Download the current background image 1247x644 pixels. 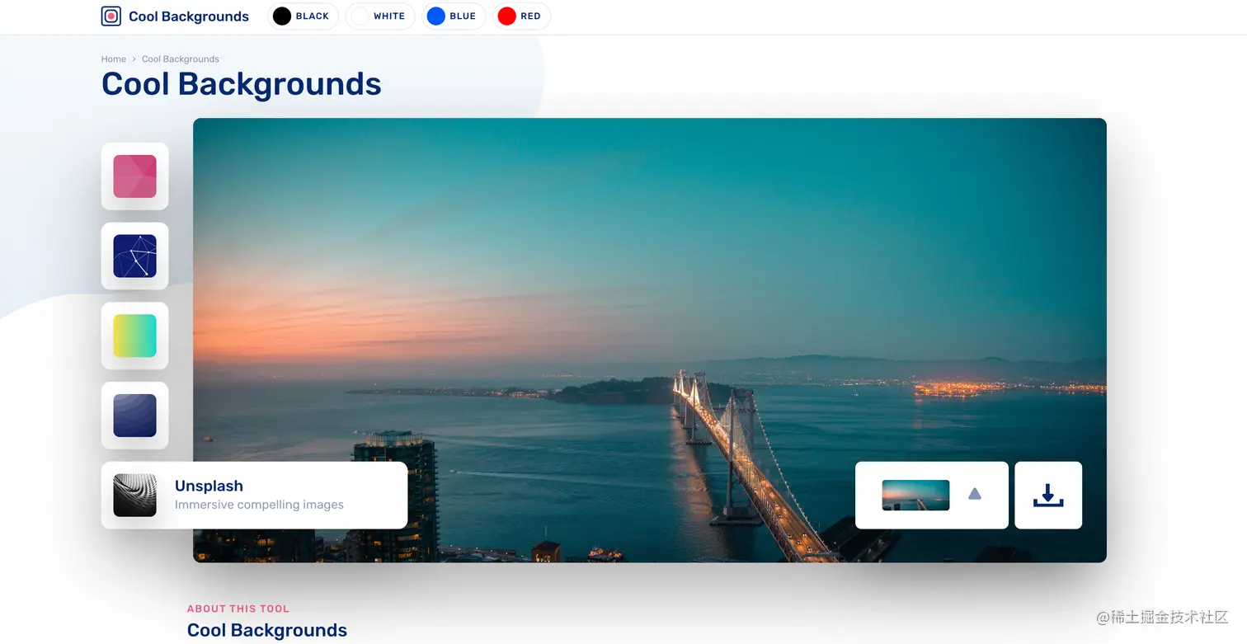click(x=1048, y=495)
